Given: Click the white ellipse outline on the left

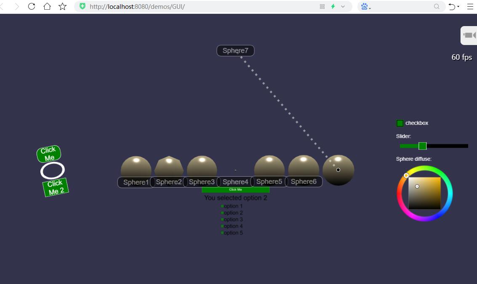Looking at the screenshot, I should (x=52, y=170).
